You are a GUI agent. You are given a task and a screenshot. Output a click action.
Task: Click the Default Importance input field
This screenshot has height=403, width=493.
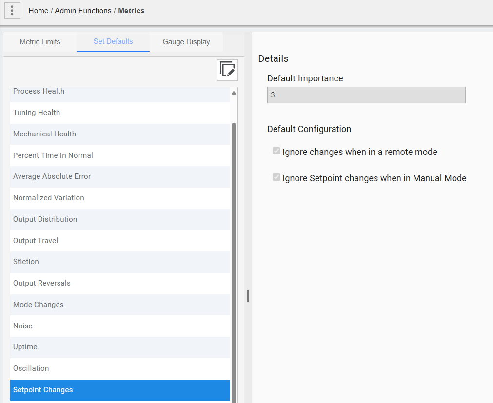(x=366, y=95)
